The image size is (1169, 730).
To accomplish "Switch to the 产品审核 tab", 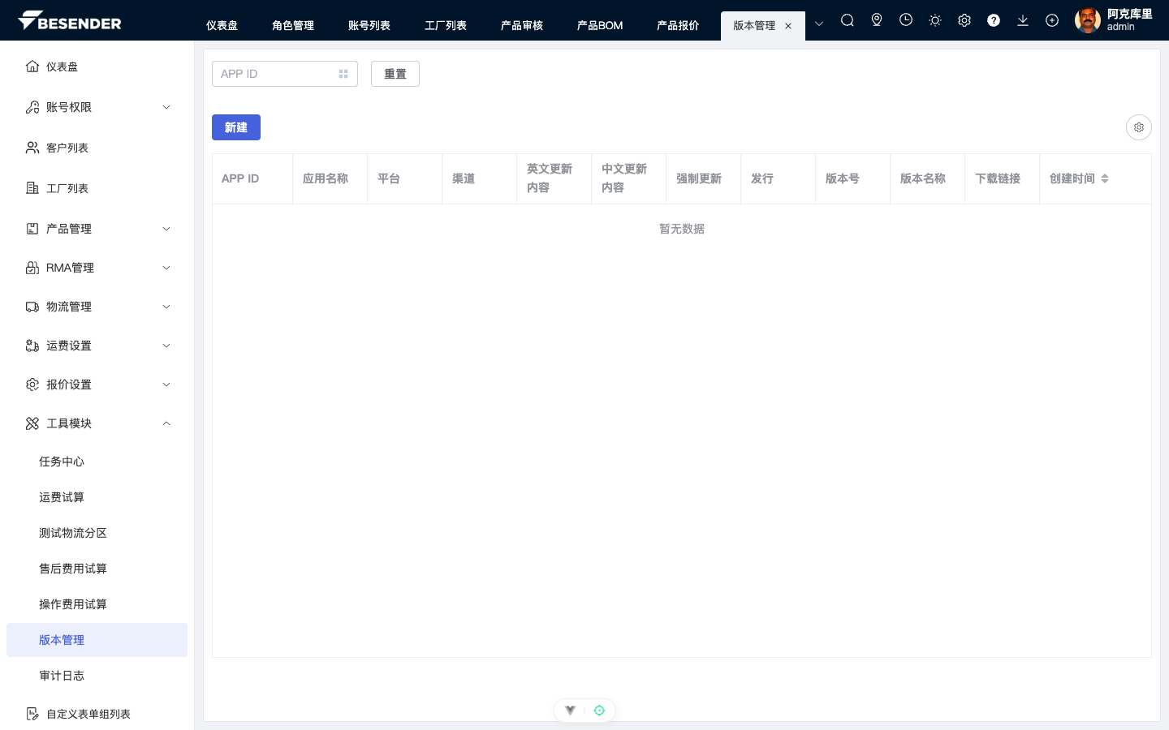I will 522,26.
